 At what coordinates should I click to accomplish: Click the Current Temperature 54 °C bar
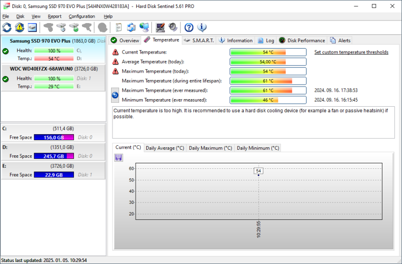coord(268,52)
